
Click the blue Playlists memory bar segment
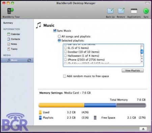pyautogui.click(x=100, y=105)
